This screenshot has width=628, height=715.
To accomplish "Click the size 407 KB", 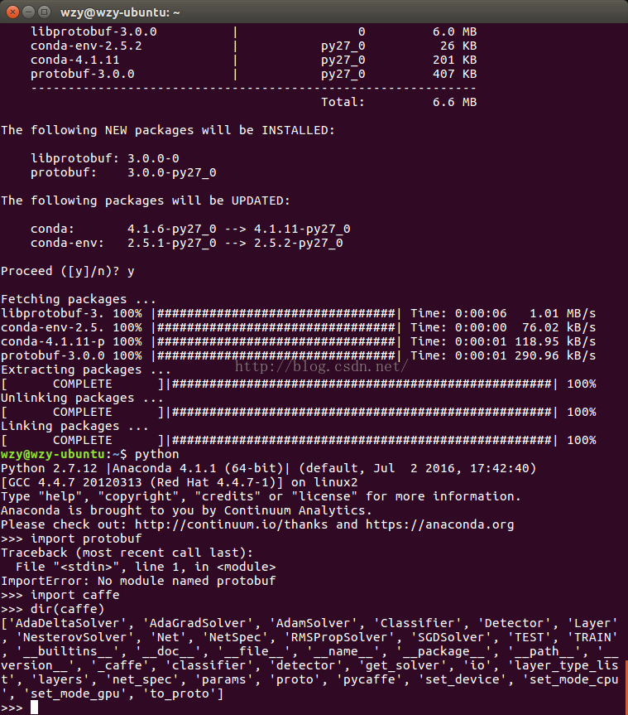I will [454, 74].
